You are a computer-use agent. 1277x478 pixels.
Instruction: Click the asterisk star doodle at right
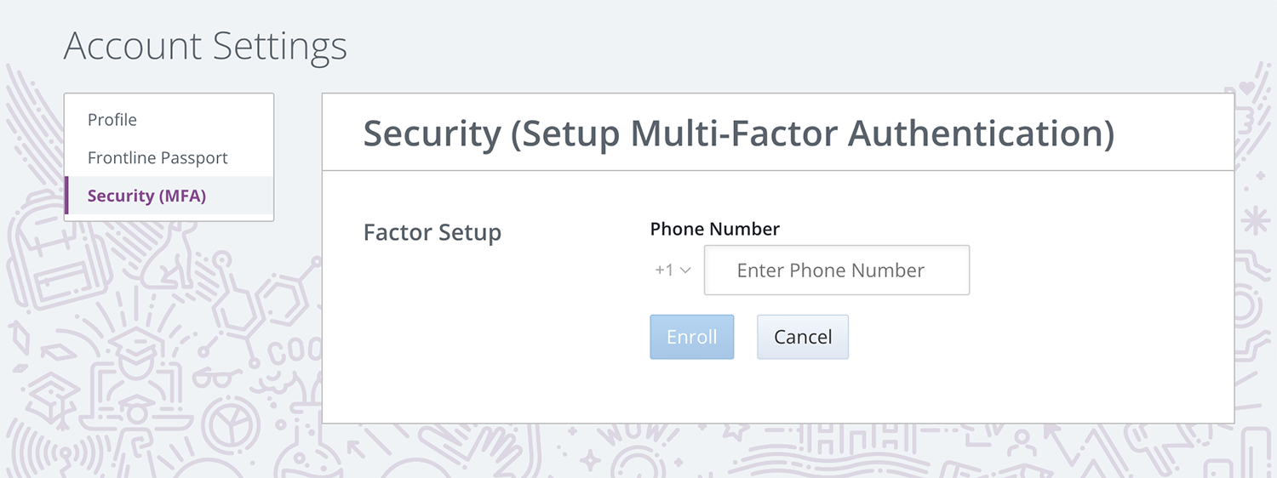click(1255, 220)
